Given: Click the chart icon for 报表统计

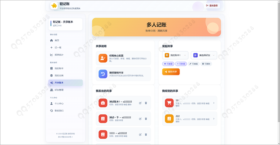Looking at the screenshot, I should pos(52,55).
